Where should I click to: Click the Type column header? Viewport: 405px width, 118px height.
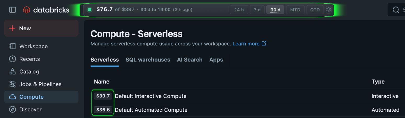378,82
